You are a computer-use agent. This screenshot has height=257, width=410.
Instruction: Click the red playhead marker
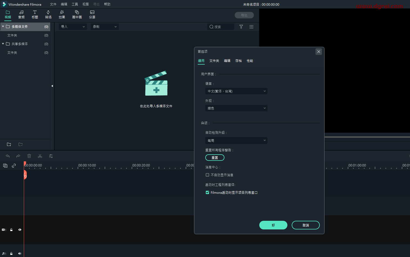(25, 175)
